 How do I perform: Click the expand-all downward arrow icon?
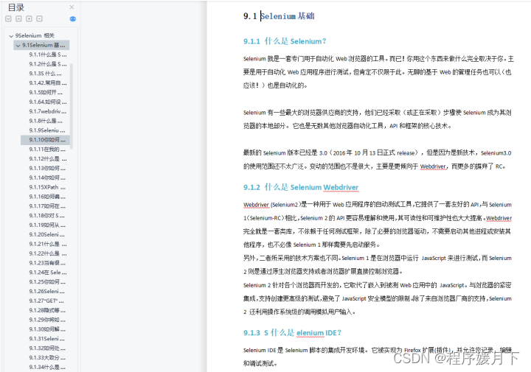8,19
